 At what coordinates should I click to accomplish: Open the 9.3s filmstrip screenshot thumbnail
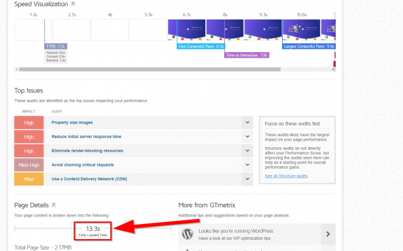[x=263, y=29]
